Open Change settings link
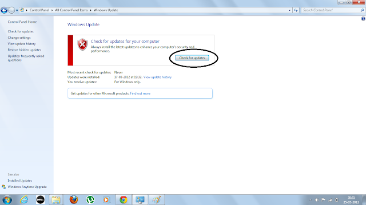366x205 pixels. click(19, 38)
